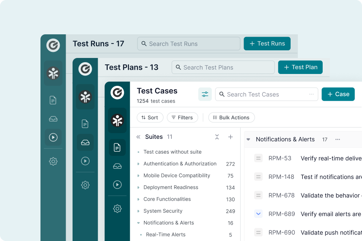Focus the Search Test Plans field
Screen dimensions: 362x241
[x=223, y=67]
